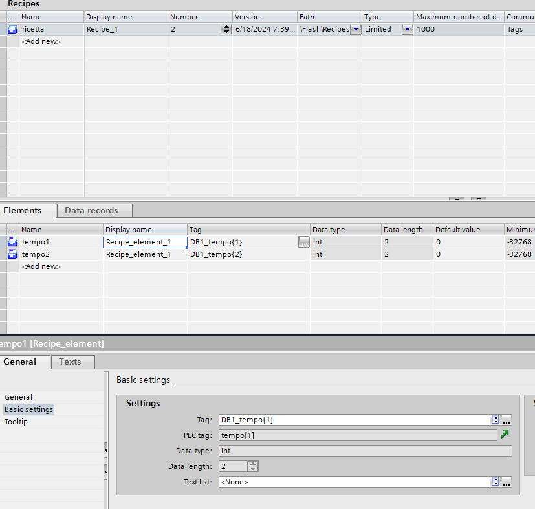Click the tempo1 element row icon
This screenshot has width=535, height=509.
(12, 242)
